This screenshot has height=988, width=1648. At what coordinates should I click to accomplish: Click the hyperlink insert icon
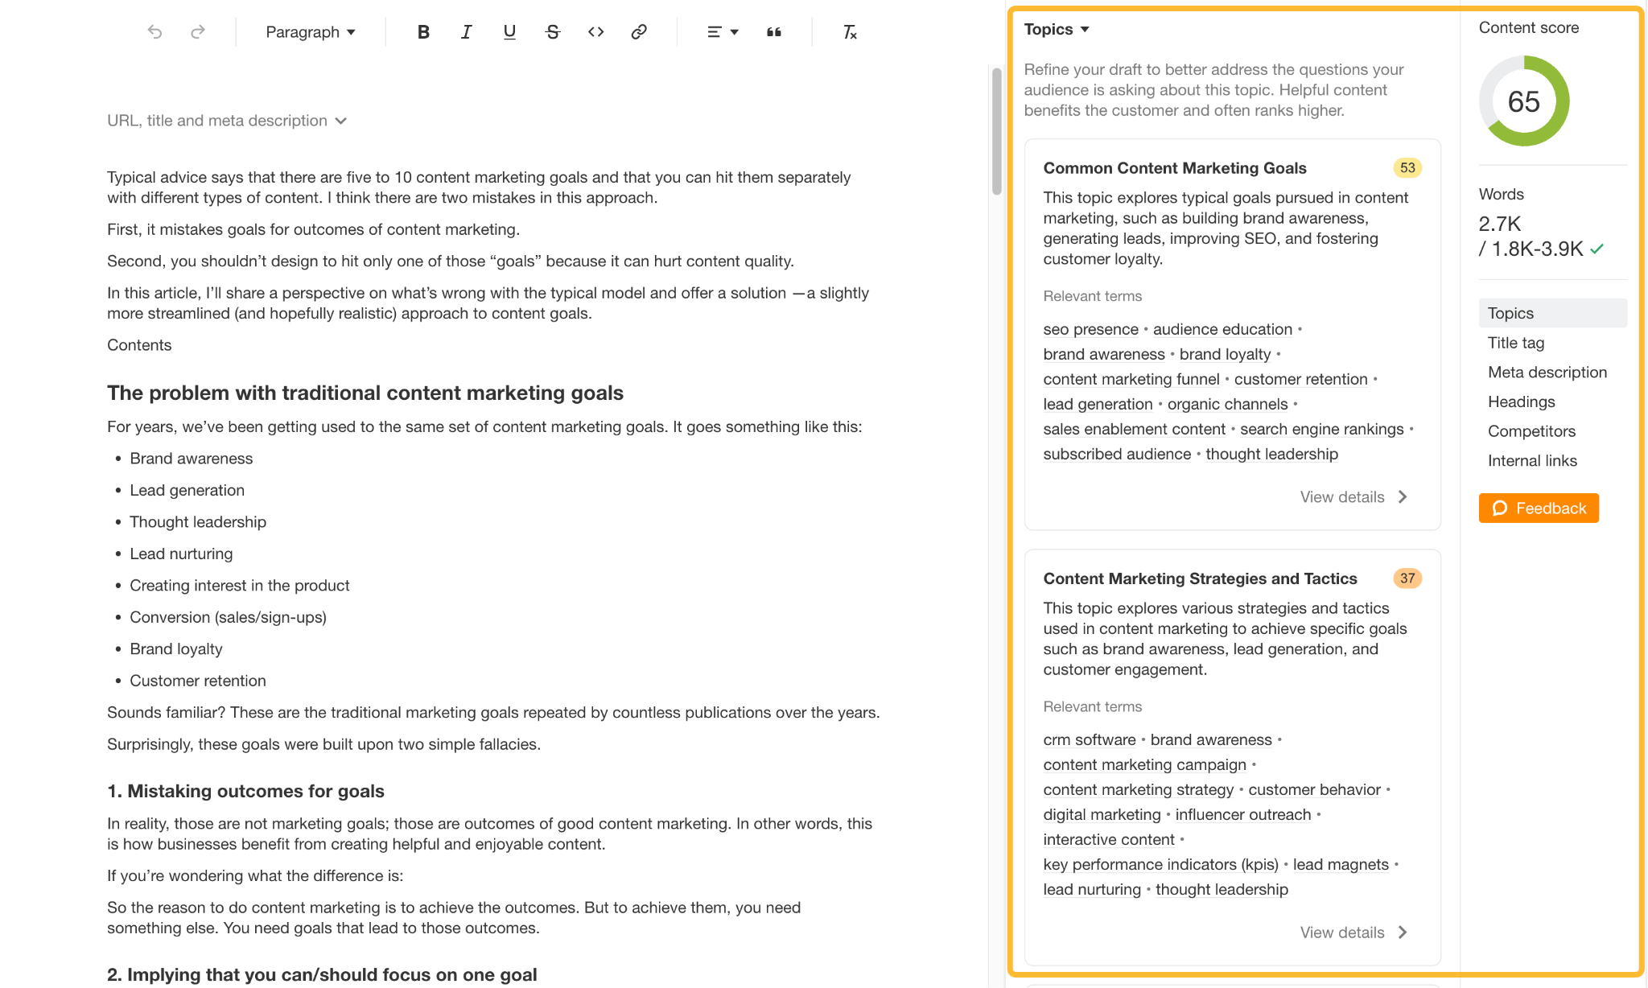coord(637,31)
